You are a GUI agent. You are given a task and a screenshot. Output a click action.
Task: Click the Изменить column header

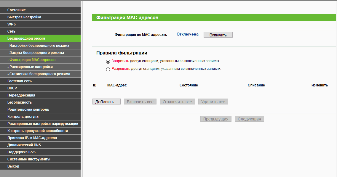click(x=320, y=85)
